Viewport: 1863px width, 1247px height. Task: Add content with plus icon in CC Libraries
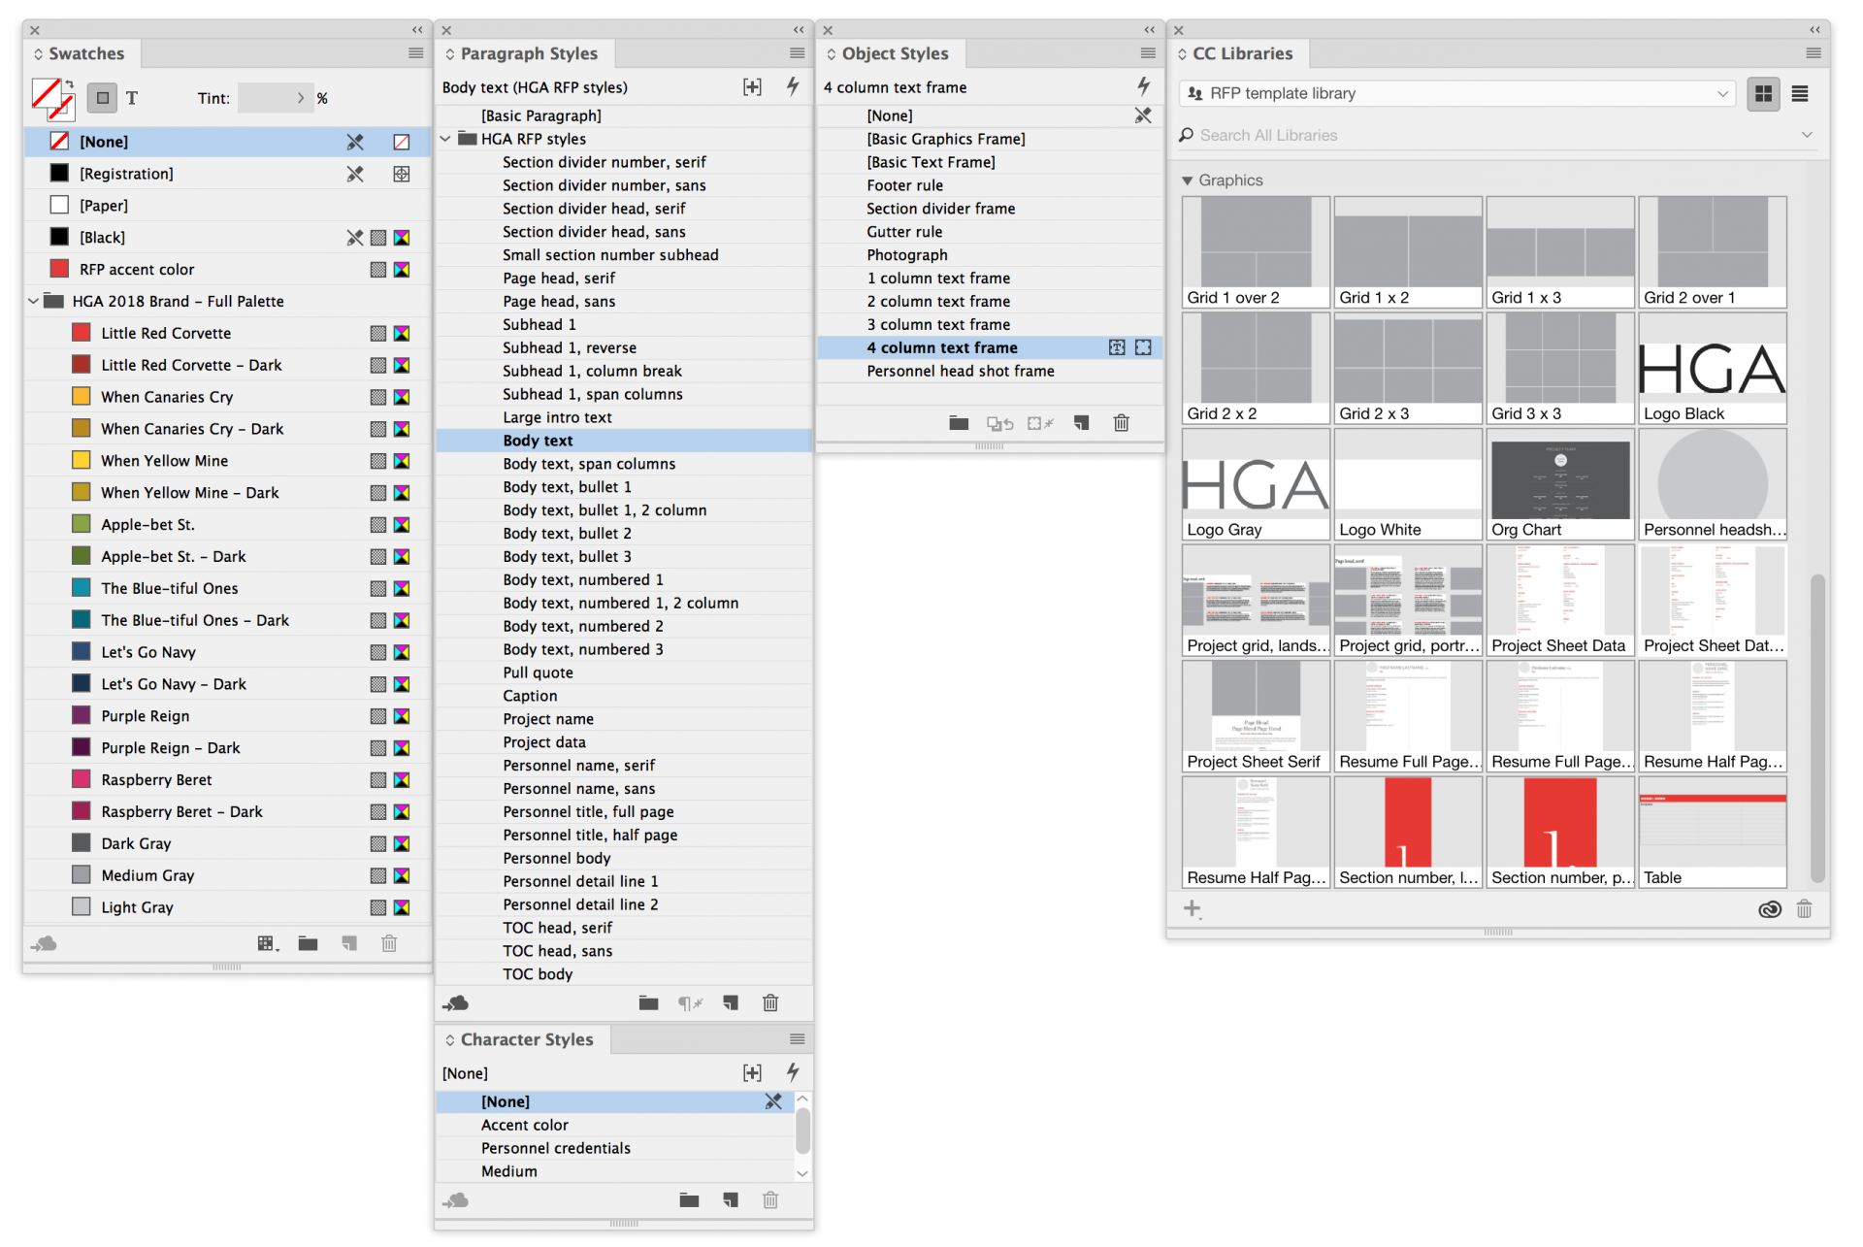1192,909
